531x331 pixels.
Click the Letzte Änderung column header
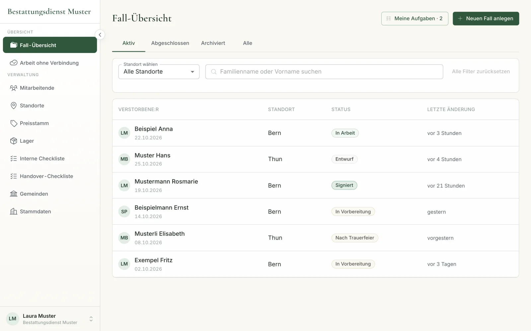(x=451, y=110)
